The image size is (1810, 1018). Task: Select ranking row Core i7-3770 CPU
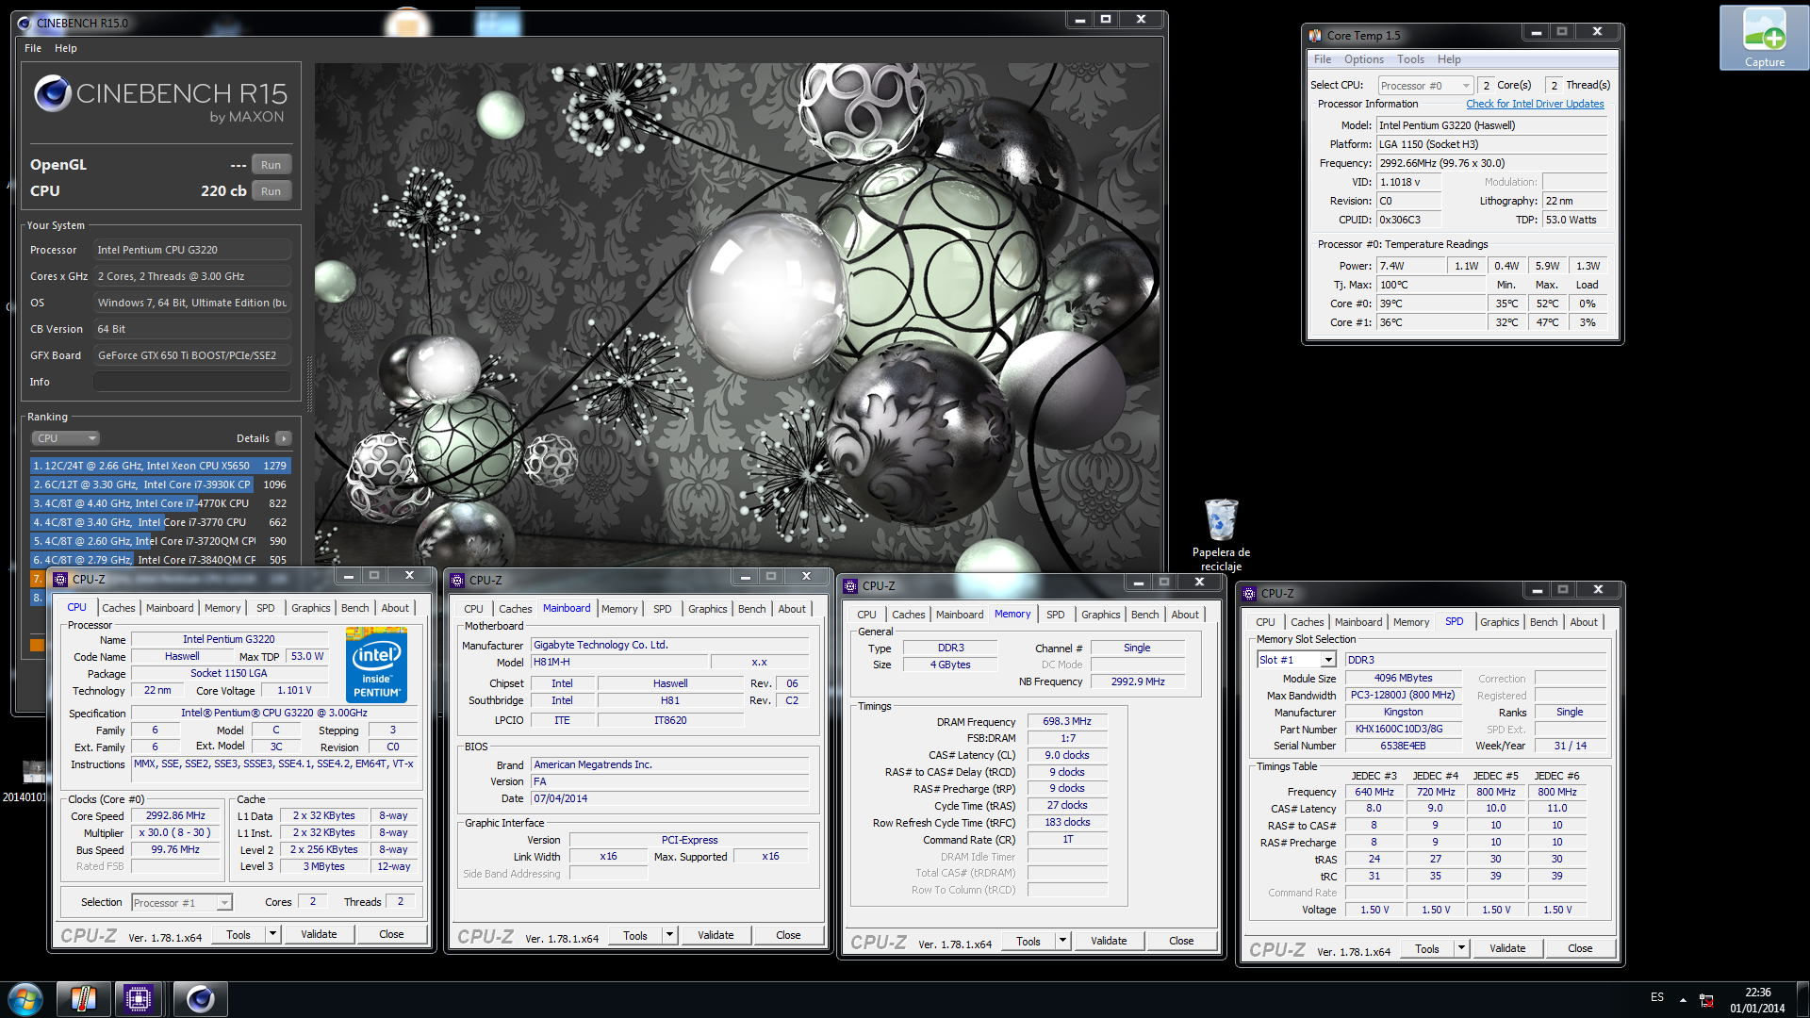pyautogui.click(x=160, y=522)
